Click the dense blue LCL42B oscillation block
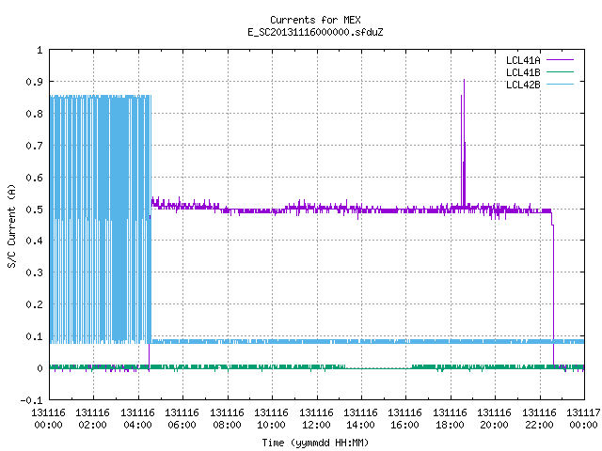This screenshot has width=602, height=451. point(101,219)
